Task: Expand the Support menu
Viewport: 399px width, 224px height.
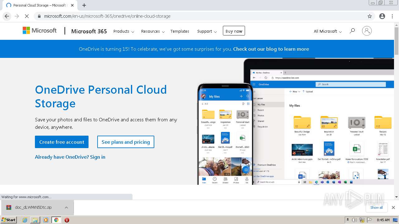Action: [x=207, y=31]
